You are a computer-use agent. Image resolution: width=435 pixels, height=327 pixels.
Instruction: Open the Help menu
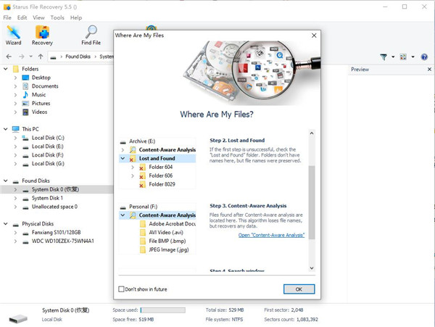[76, 17]
